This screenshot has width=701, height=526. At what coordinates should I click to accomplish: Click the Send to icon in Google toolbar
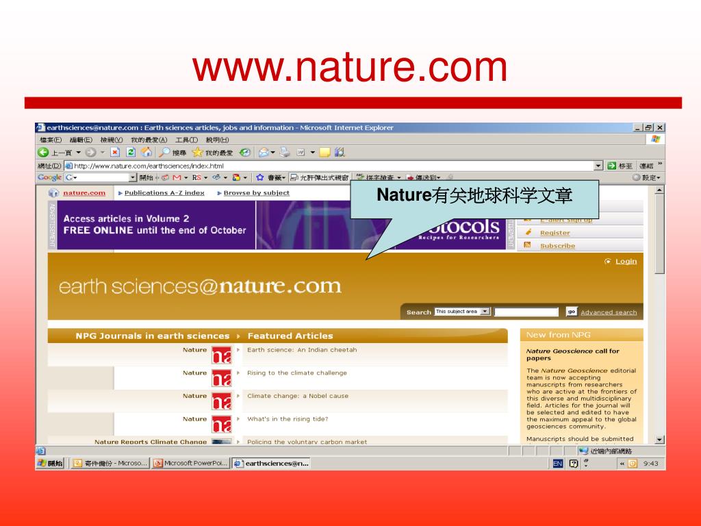pos(409,177)
